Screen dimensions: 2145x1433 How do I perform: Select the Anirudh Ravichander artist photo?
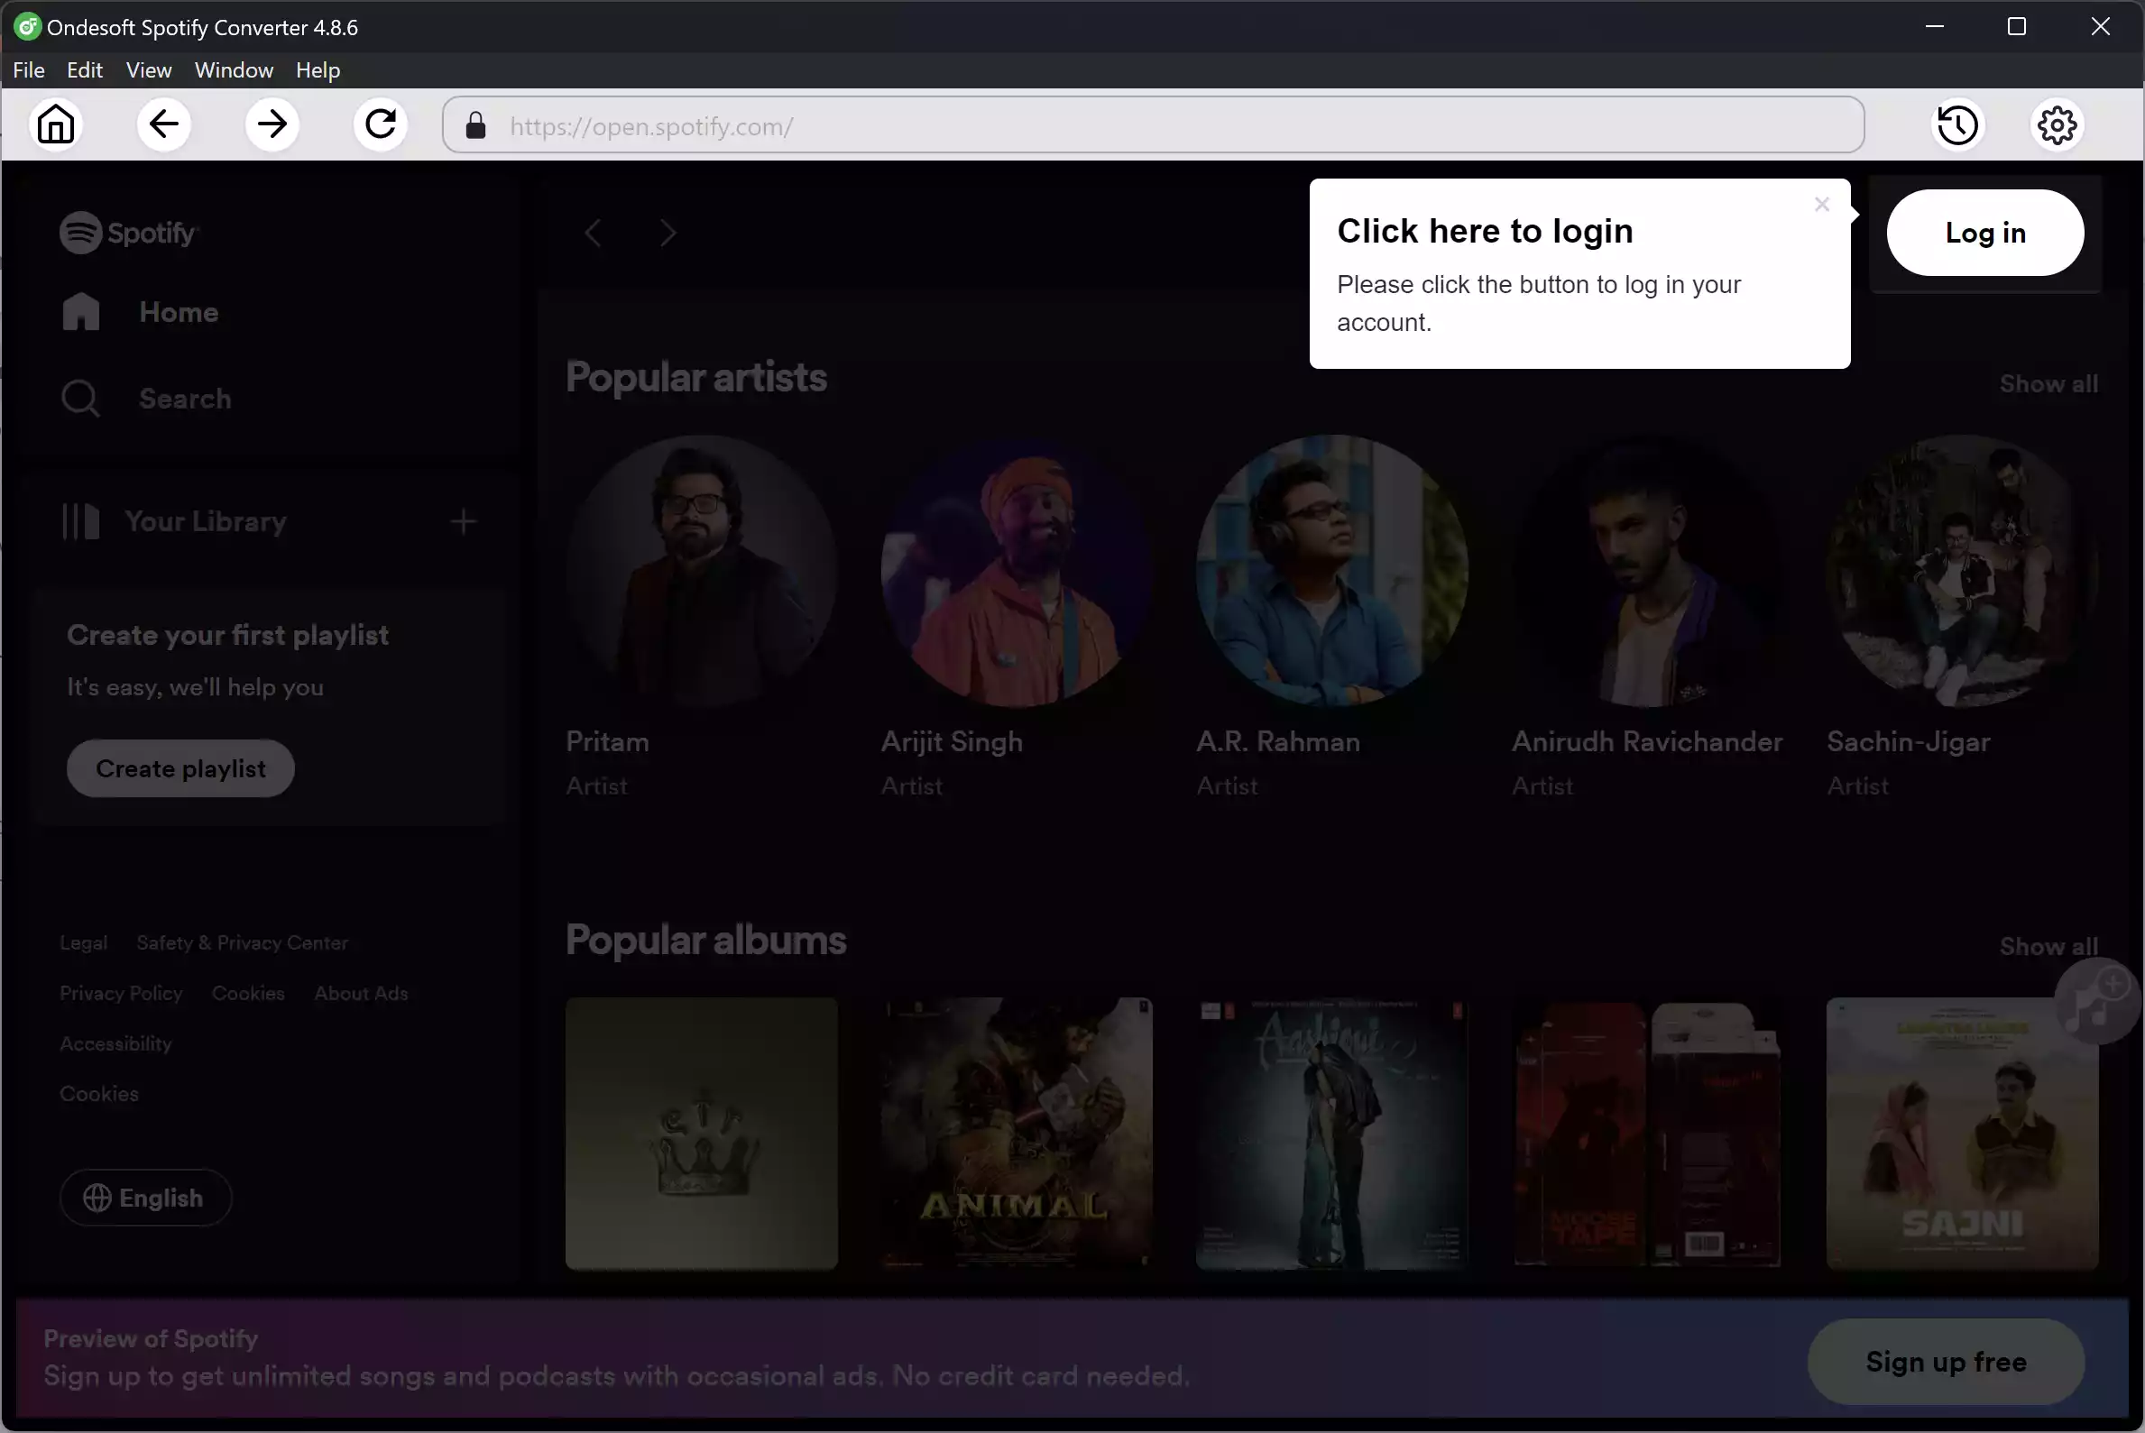pyautogui.click(x=1647, y=571)
